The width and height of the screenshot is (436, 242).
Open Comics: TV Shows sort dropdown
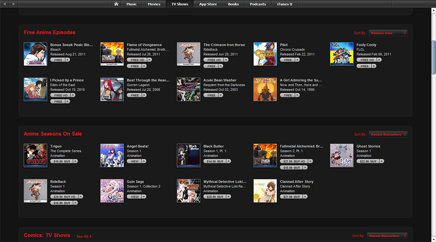387,236
